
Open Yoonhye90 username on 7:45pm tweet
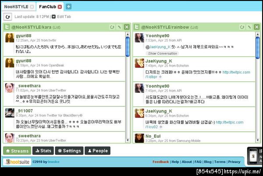157,86
